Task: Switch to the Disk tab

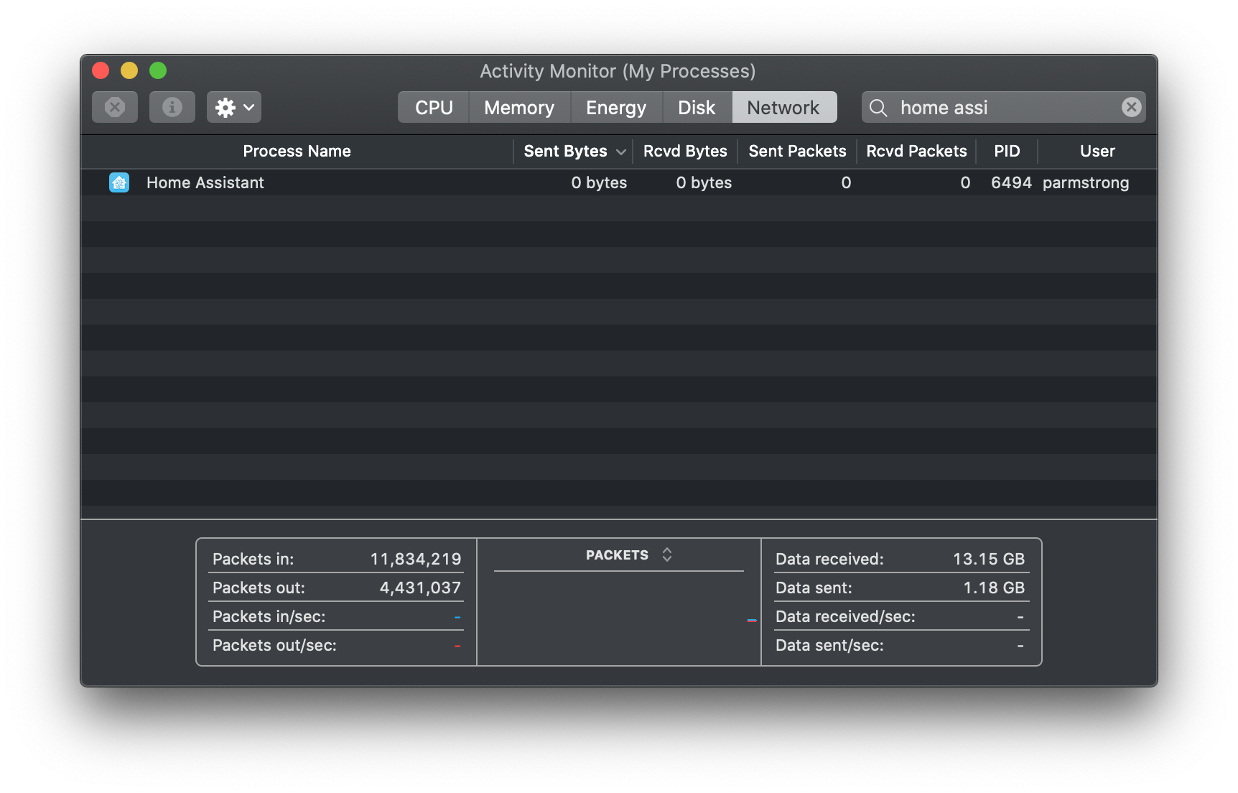Action: click(x=697, y=107)
